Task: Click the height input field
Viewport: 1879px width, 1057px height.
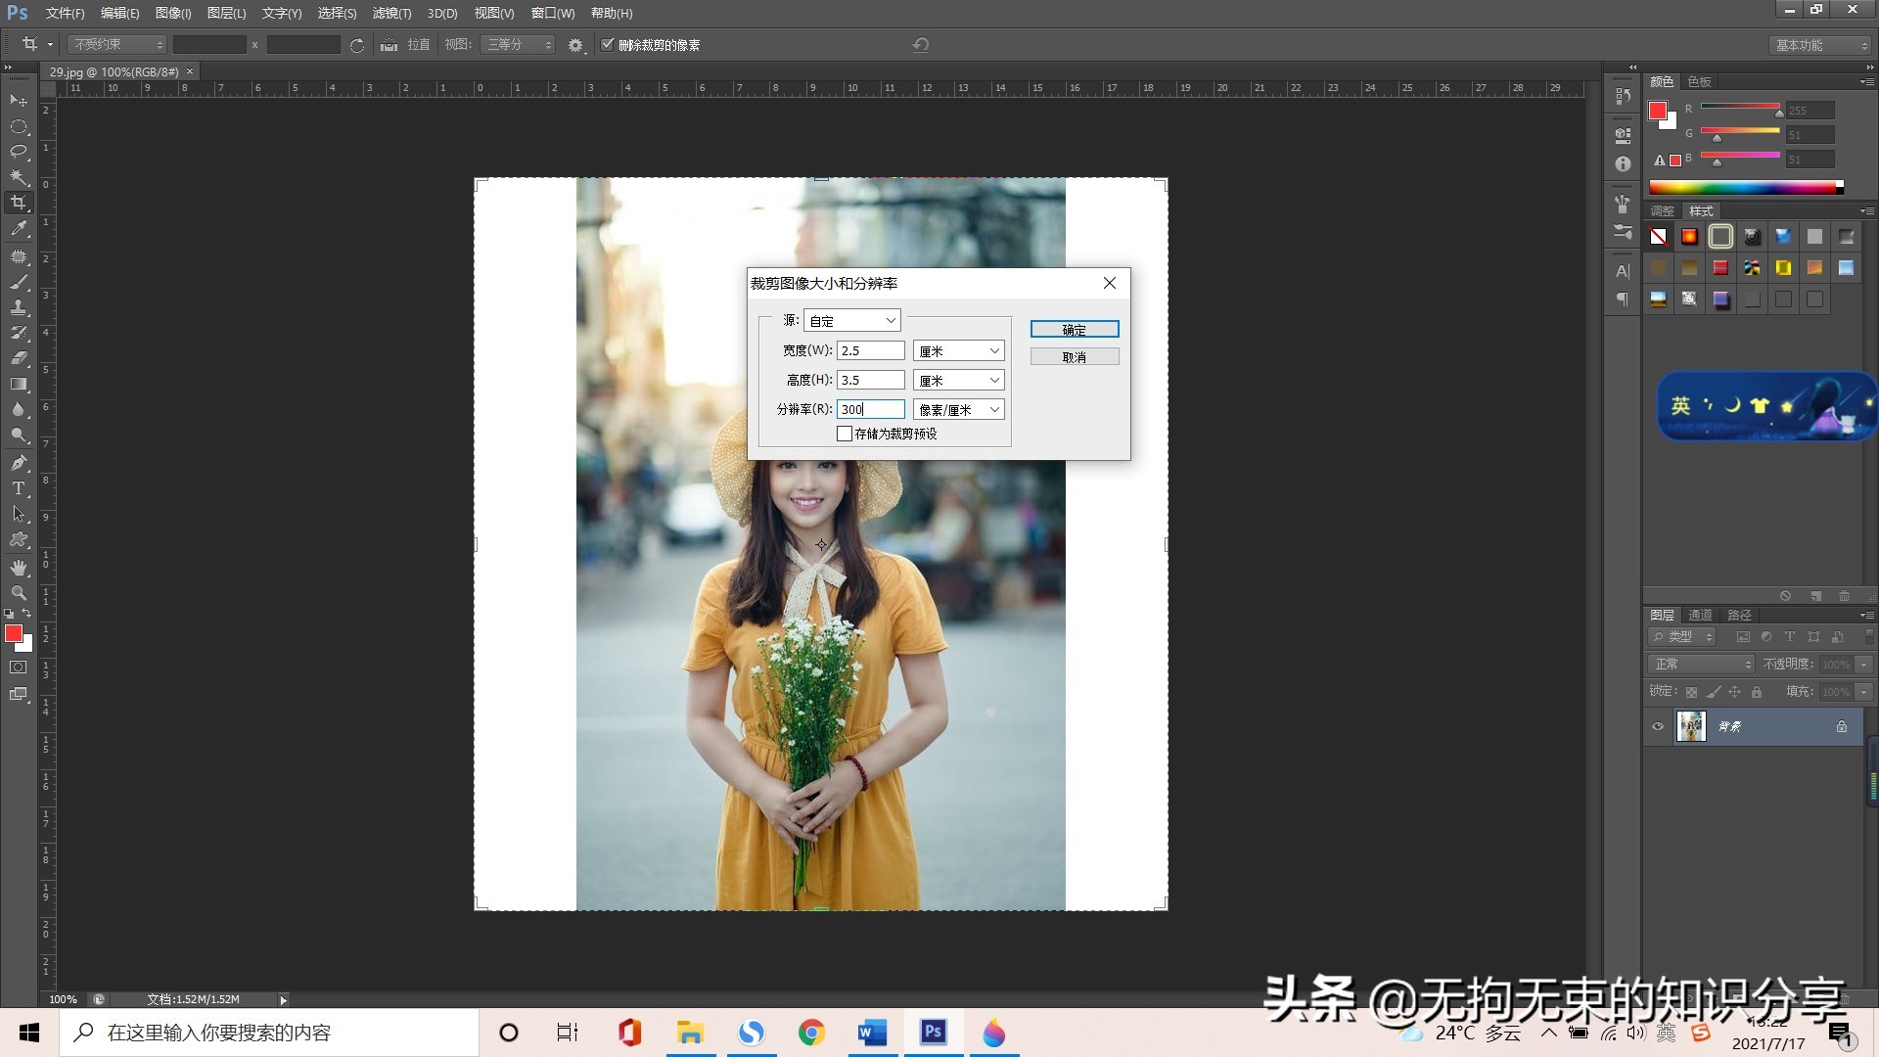Action: pyautogui.click(x=870, y=380)
